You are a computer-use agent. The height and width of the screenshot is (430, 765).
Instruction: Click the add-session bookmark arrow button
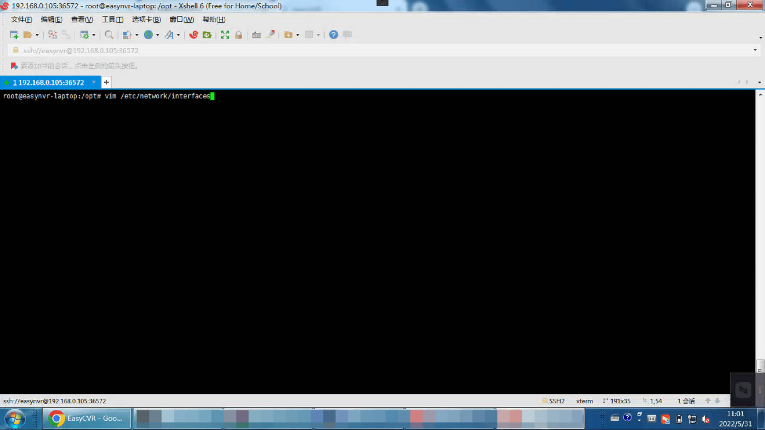14,66
